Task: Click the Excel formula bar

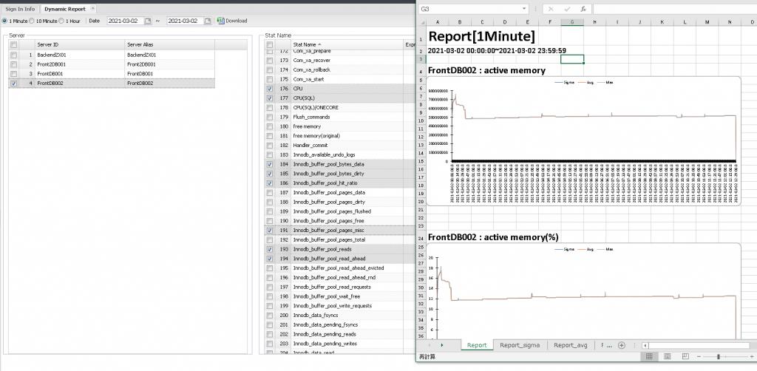Action: [674, 9]
